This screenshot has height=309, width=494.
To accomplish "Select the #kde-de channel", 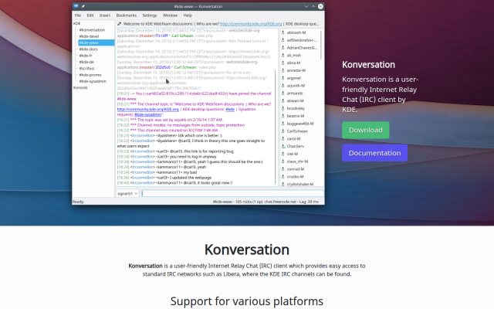I will [x=86, y=62].
